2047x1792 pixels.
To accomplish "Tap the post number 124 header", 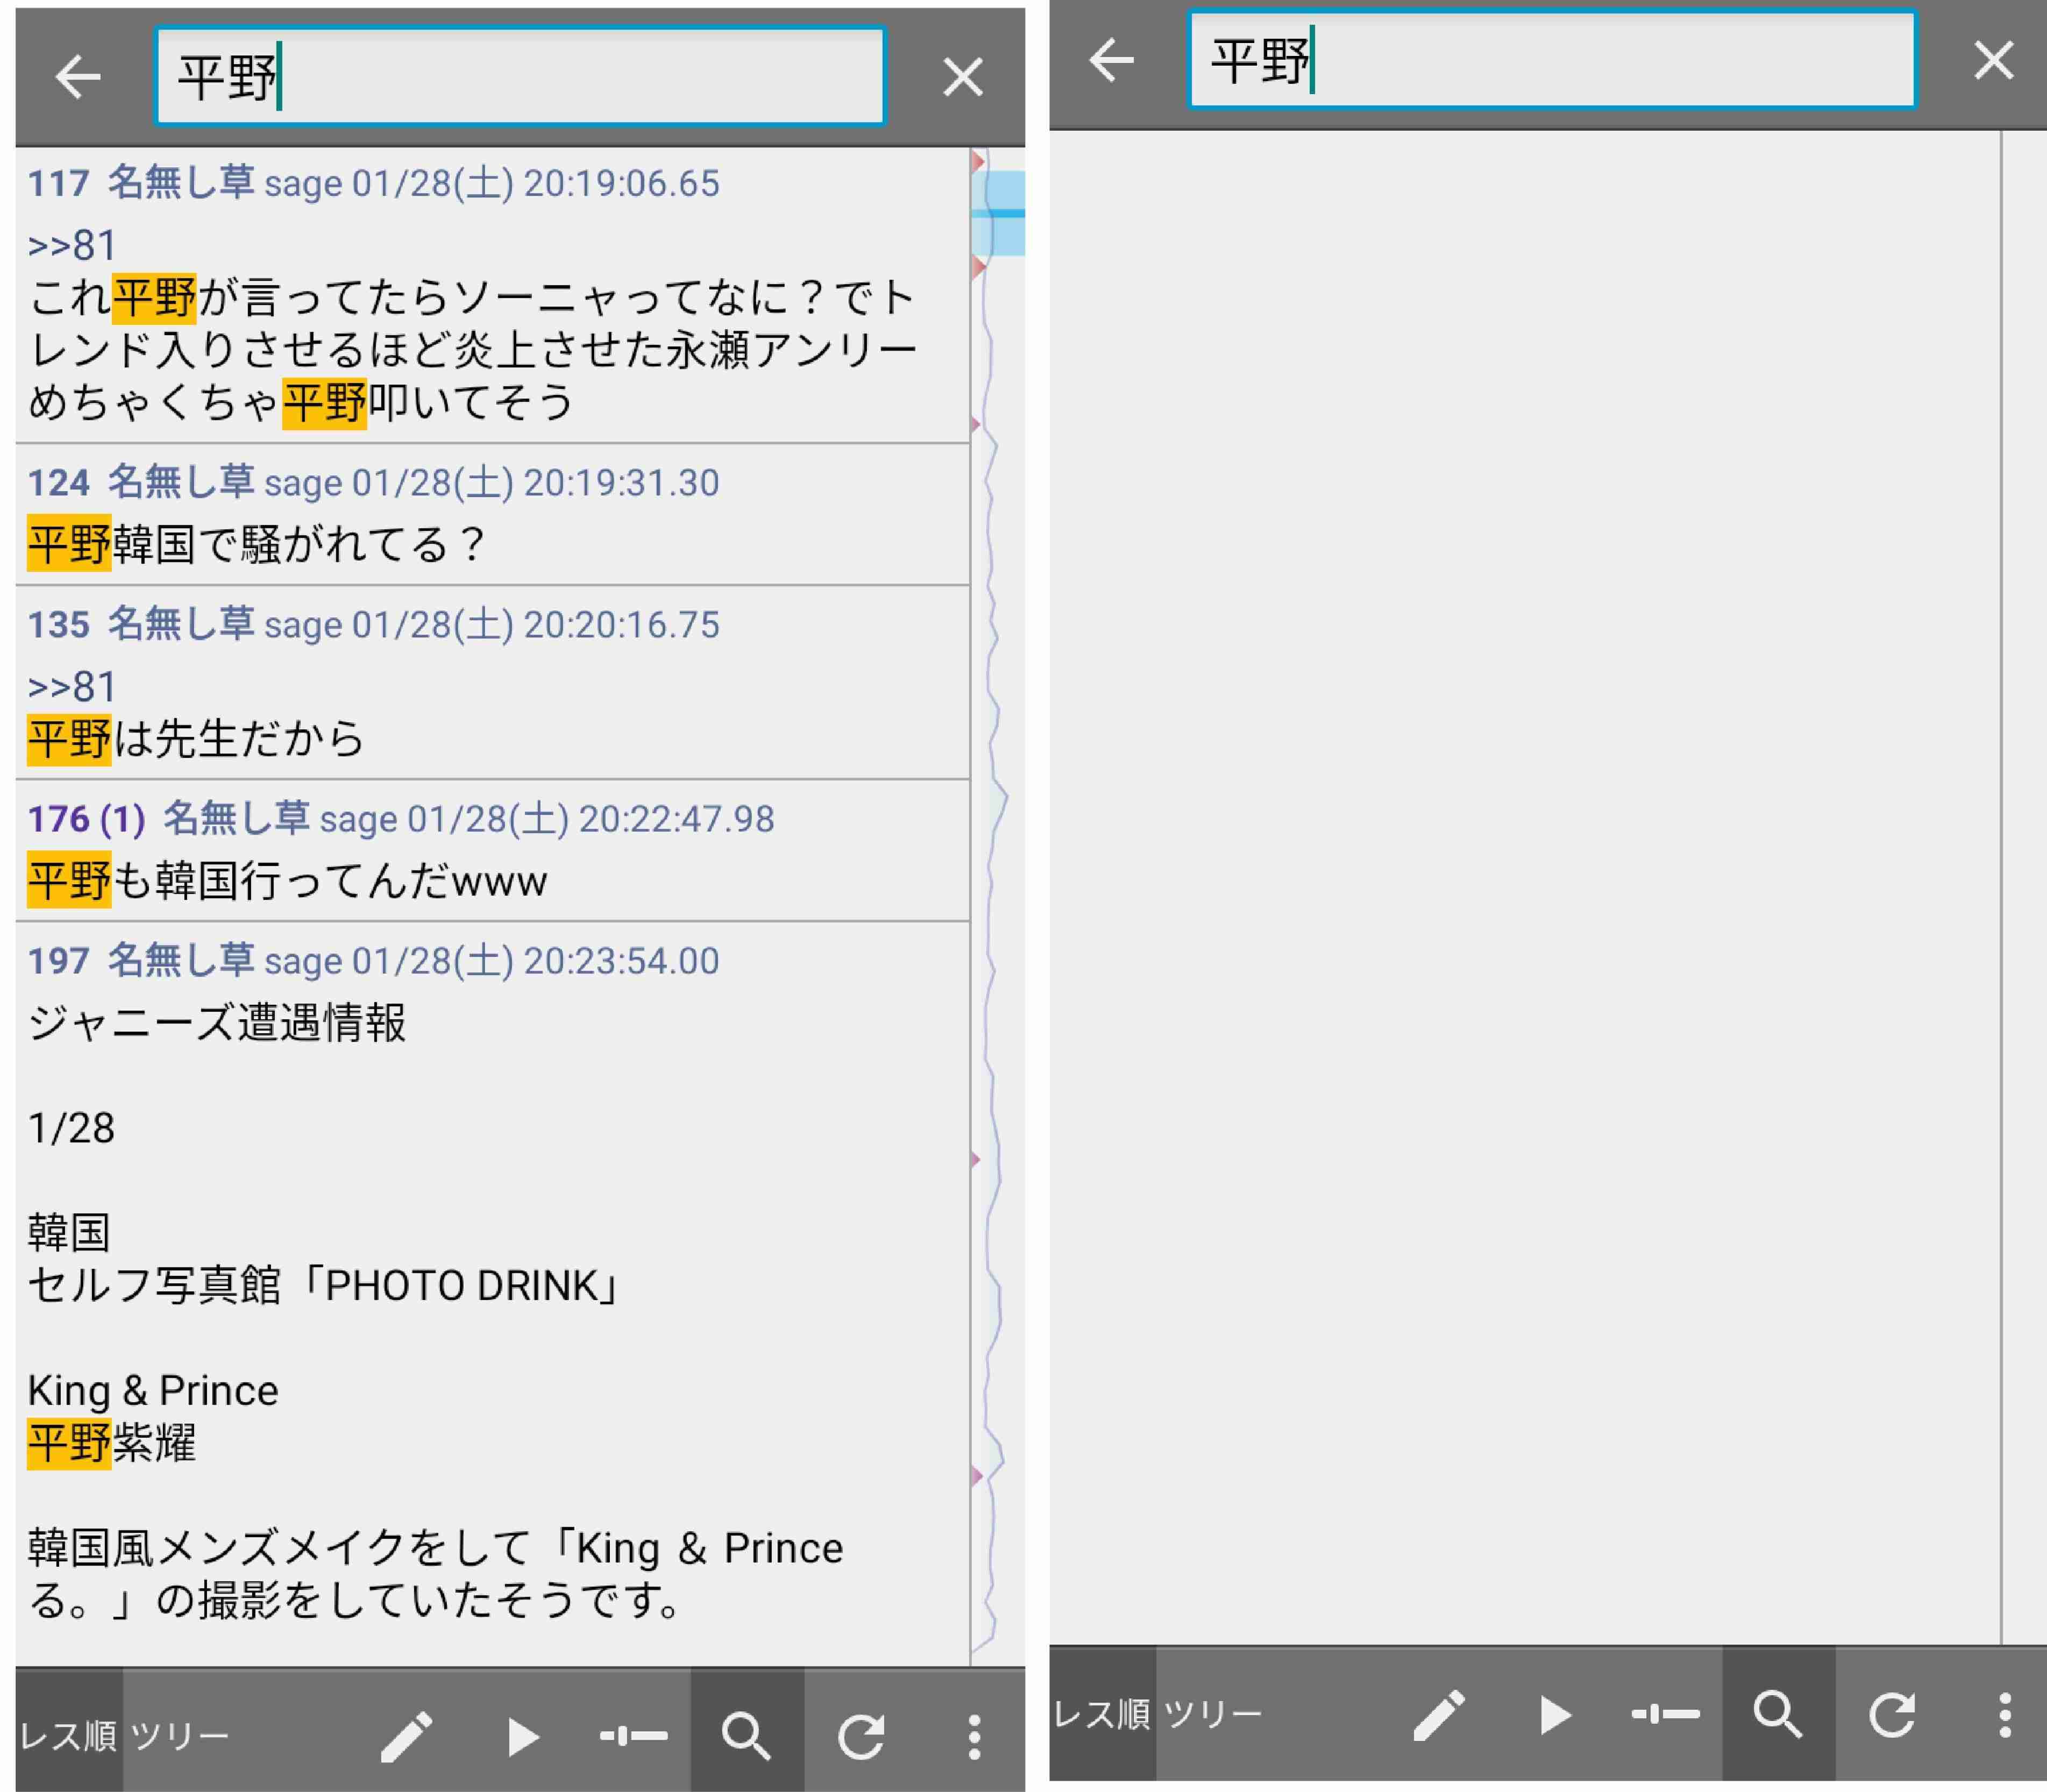I will pos(58,483).
